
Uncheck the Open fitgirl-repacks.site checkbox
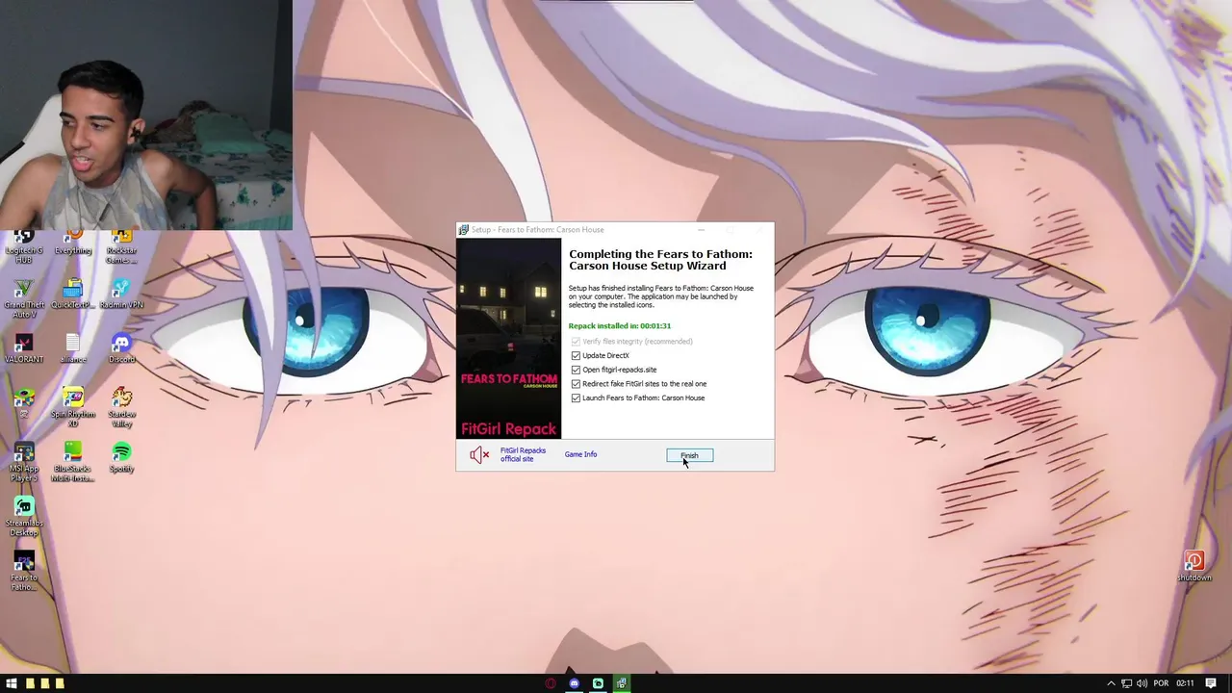576,370
